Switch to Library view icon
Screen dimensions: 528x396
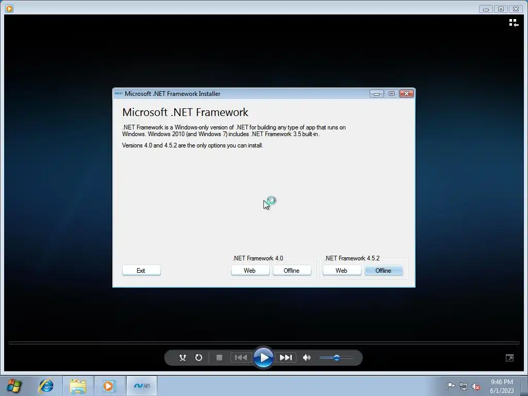514,23
